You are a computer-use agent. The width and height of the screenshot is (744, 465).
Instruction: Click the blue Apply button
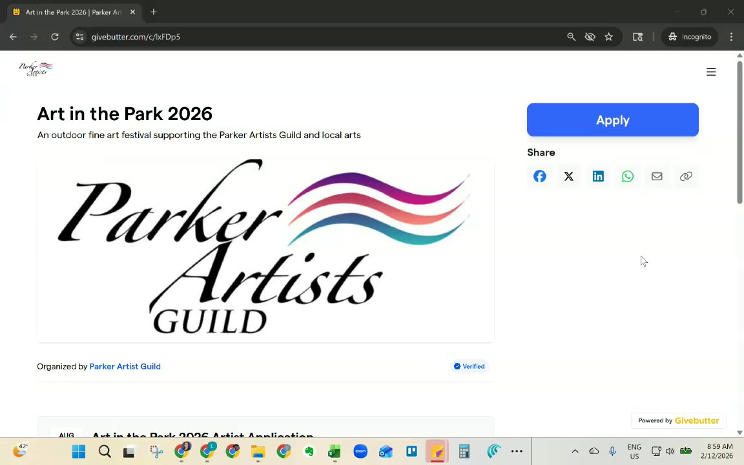[x=612, y=120]
